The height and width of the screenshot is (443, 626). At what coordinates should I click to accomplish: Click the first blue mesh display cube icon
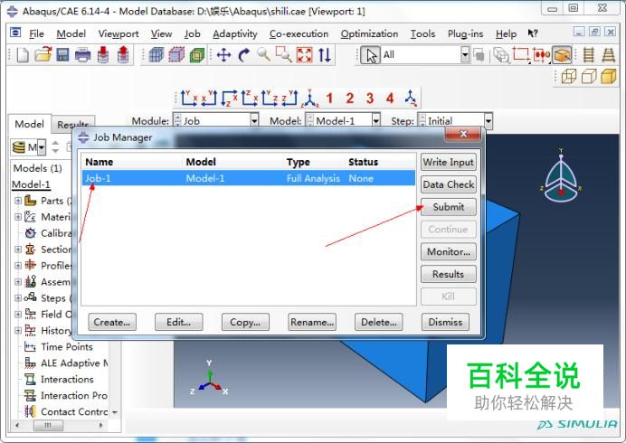tap(156, 55)
